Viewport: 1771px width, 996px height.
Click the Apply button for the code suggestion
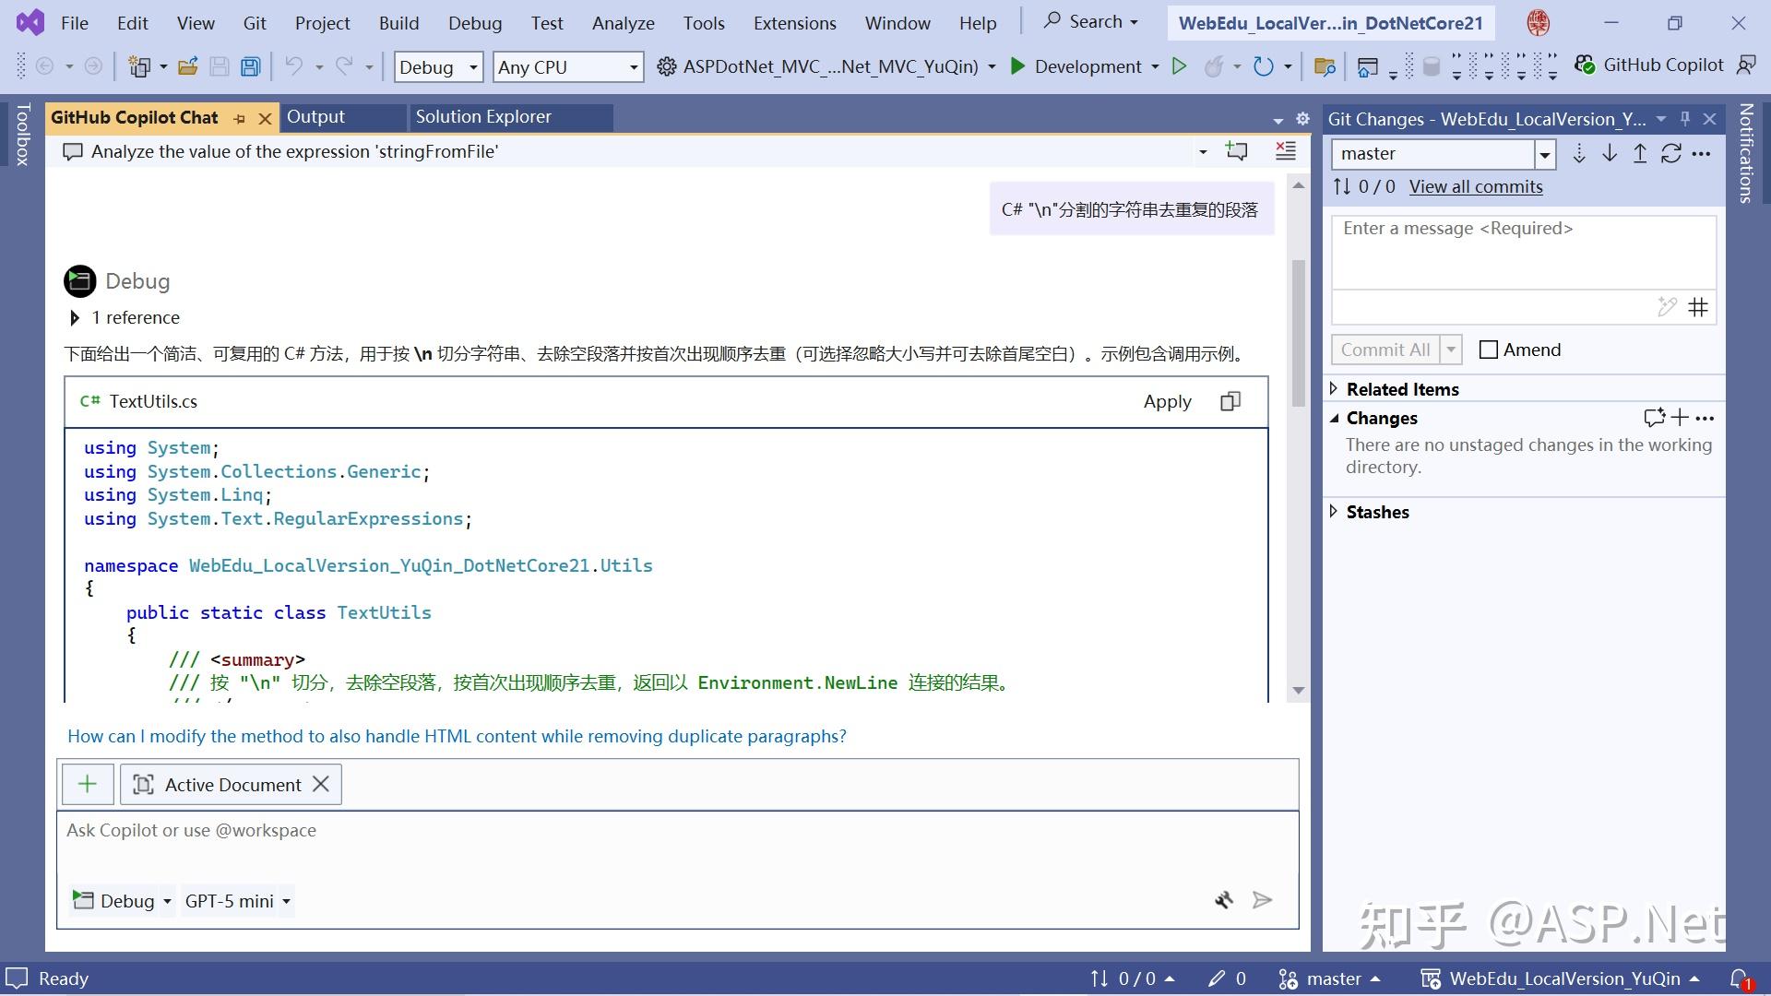coord(1166,401)
